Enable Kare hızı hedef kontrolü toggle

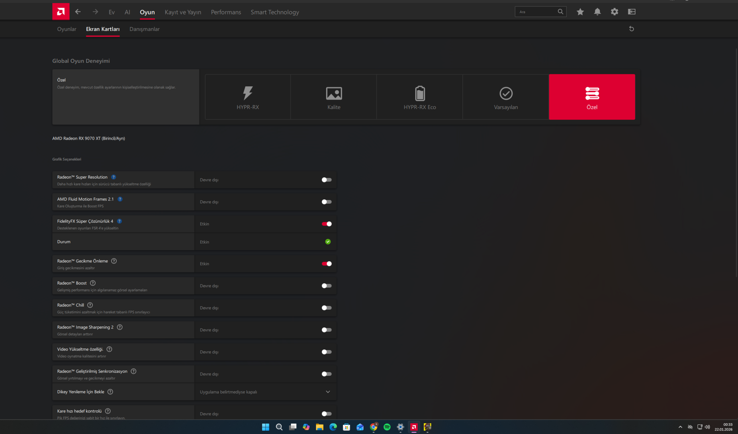point(327,414)
